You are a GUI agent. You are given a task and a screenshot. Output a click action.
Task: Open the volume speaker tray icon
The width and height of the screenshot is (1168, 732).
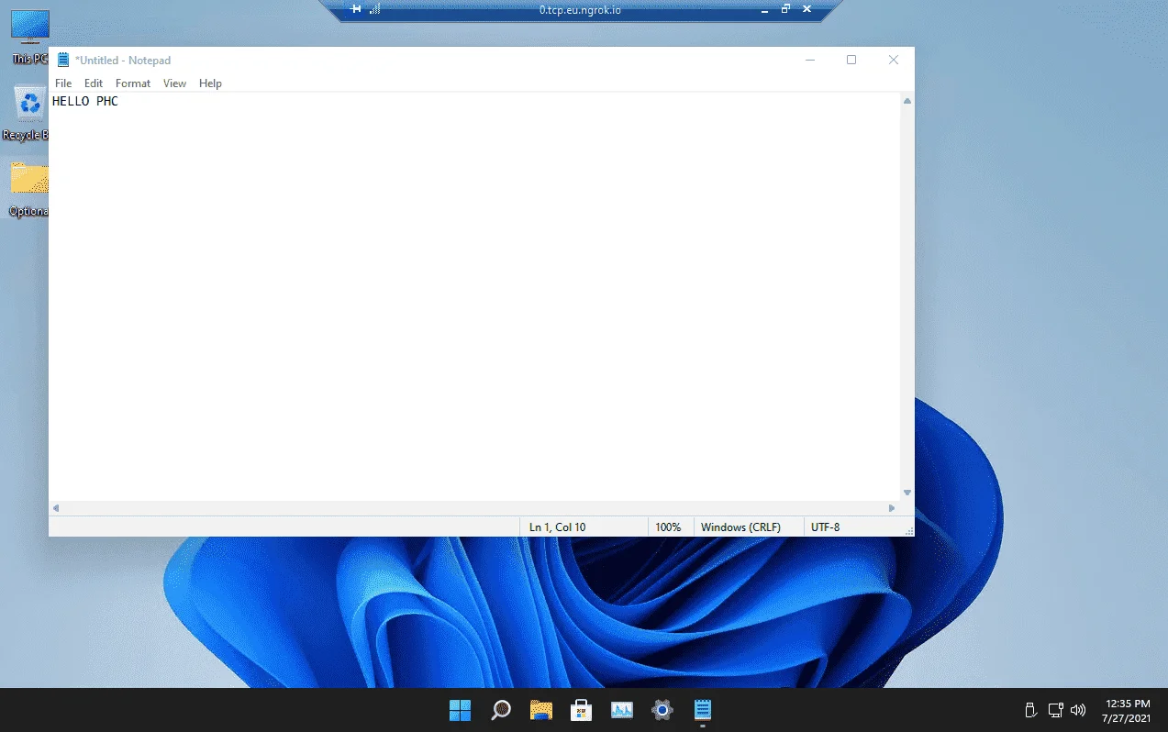(x=1078, y=710)
